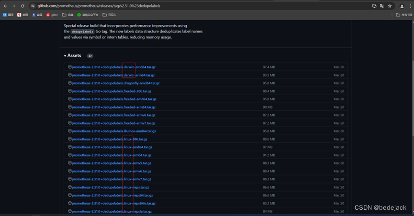Open the imported bookmarks folder
This screenshot has width=414, height=216.
pyautogui.click(x=109, y=15)
